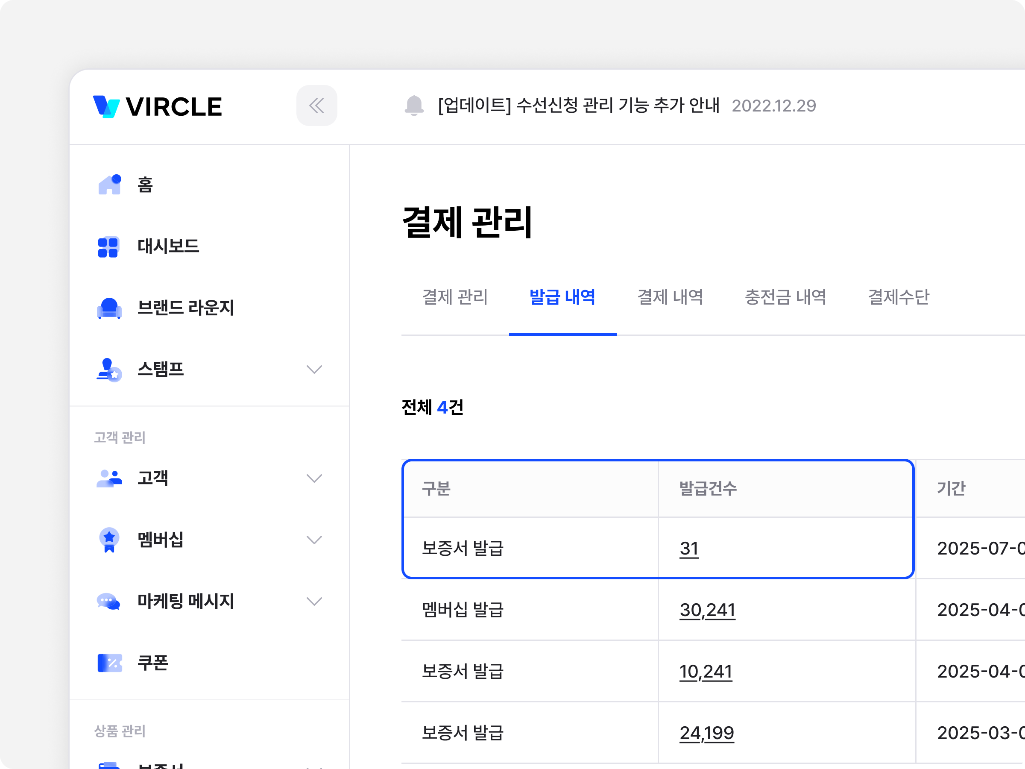This screenshot has width=1025, height=769.
Task: Open the 충전금 내역 tab
Action: [x=785, y=297]
